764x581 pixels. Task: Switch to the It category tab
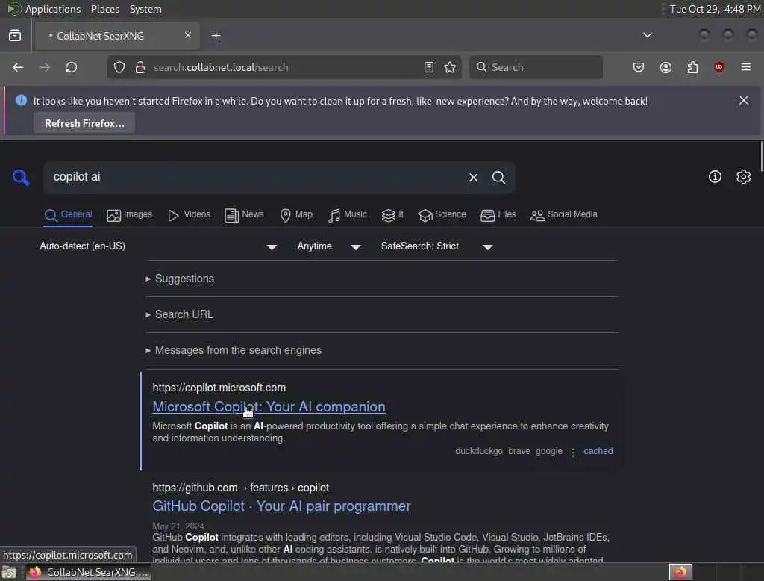coord(392,214)
